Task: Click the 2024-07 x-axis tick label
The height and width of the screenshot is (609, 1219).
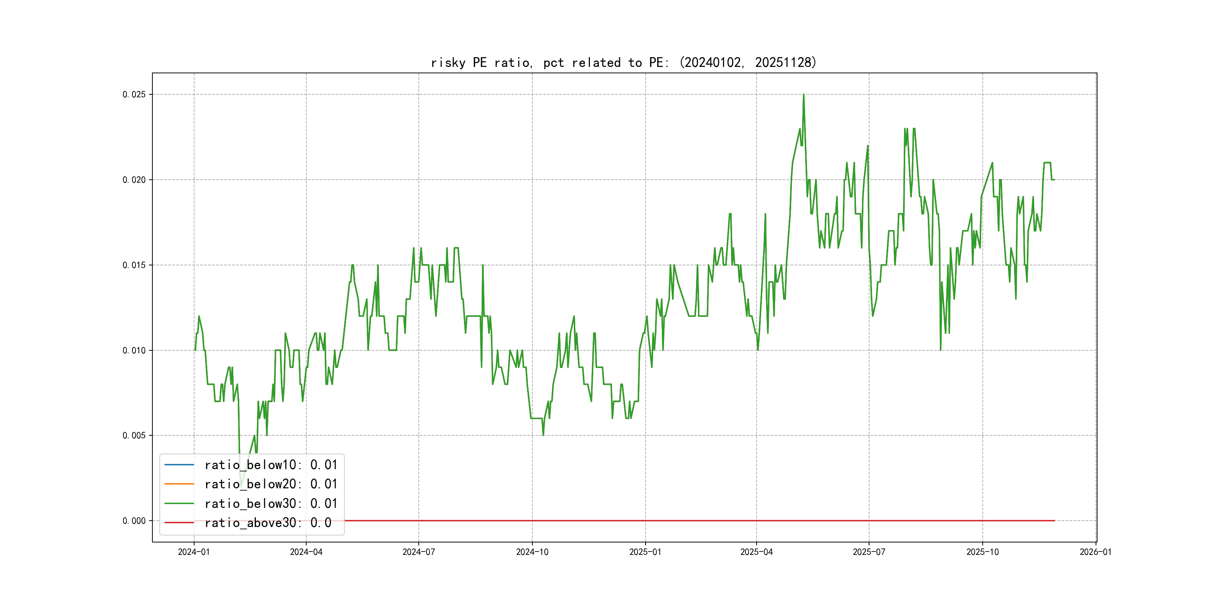Action: pyautogui.click(x=418, y=552)
